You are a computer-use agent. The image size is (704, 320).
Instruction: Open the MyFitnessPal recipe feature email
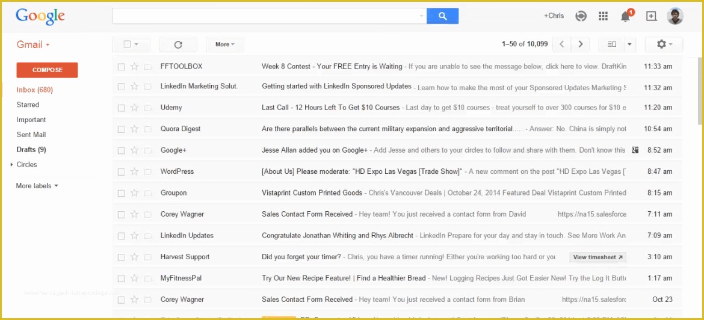(x=397, y=278)
